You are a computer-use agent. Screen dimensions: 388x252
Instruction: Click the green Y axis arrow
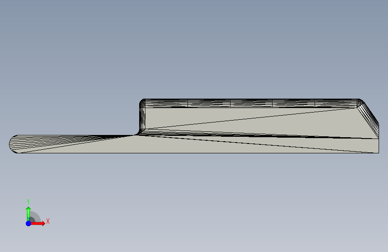click(28, 213)
